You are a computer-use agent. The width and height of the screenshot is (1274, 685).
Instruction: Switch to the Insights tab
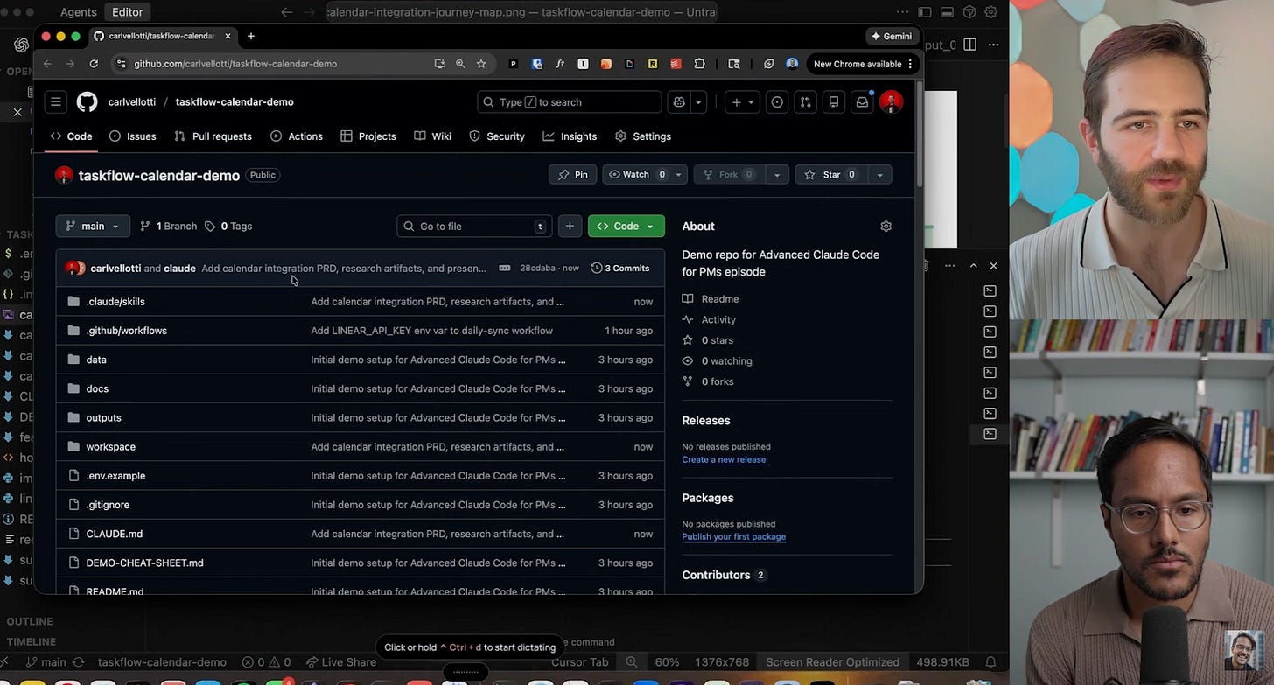coord(570,136)
